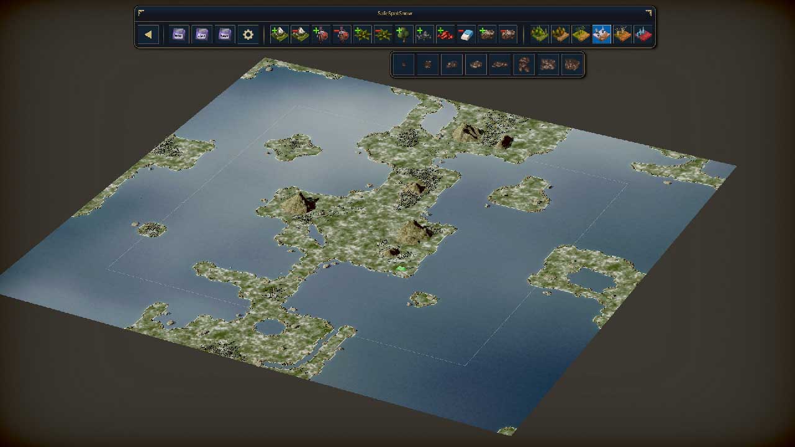Image resolution: width=795 pixels, height=447 pixels.
Task: Open the LOAD map icon
Action: [x=202, y=35]
